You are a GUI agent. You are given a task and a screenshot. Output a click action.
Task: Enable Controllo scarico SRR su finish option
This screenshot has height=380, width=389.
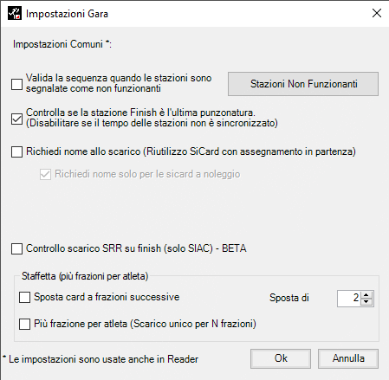coord(16,248)
